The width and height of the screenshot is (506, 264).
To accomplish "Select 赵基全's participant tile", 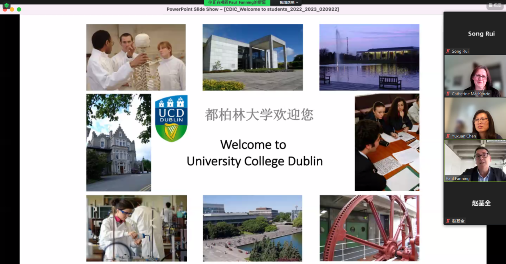I will point(475,203).
